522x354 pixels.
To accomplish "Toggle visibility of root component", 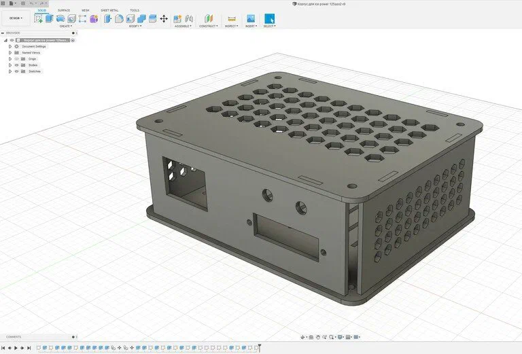I will 12,40.
